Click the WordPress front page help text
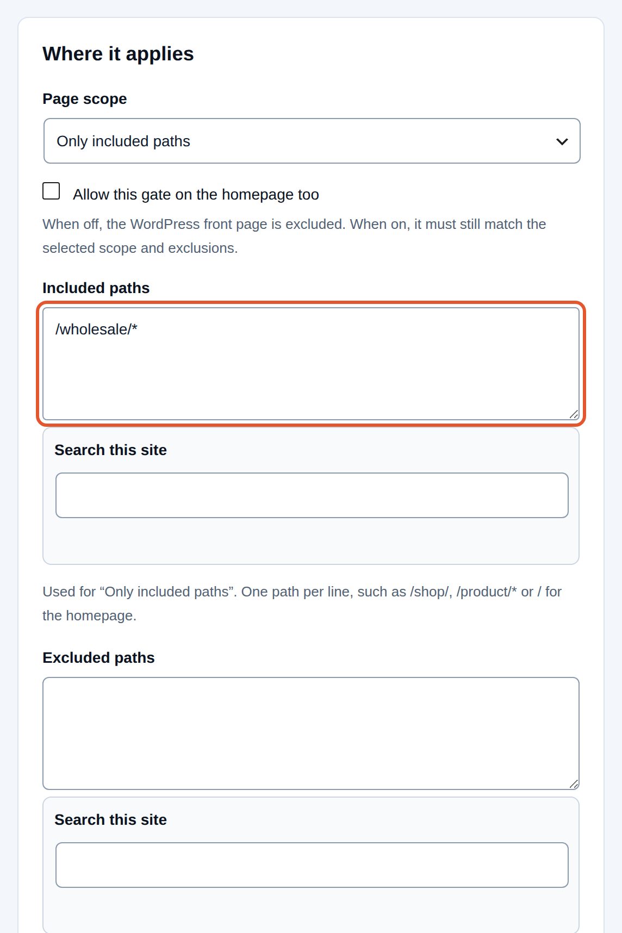The height and width of the screenshot is (933, 622). point(294,236)
